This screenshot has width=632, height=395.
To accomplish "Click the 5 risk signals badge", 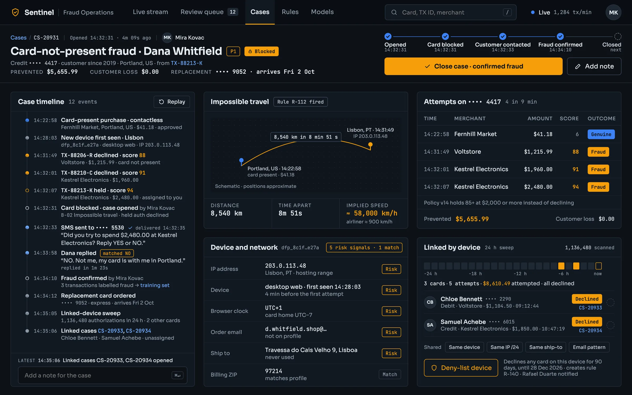I will (x=364, y=248).
